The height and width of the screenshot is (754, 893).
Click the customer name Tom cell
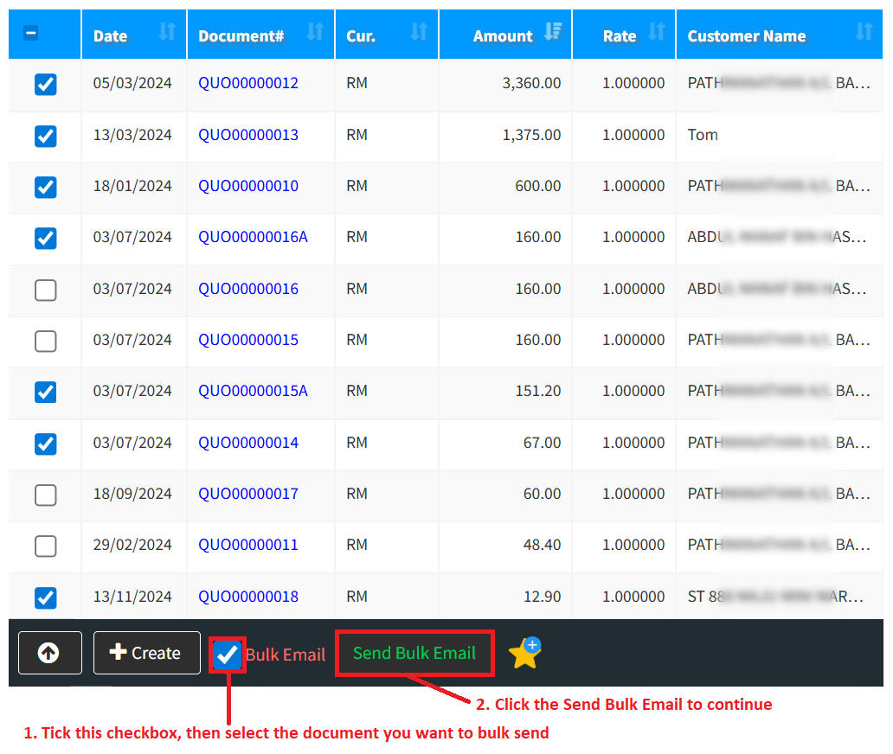coord(703,135)
